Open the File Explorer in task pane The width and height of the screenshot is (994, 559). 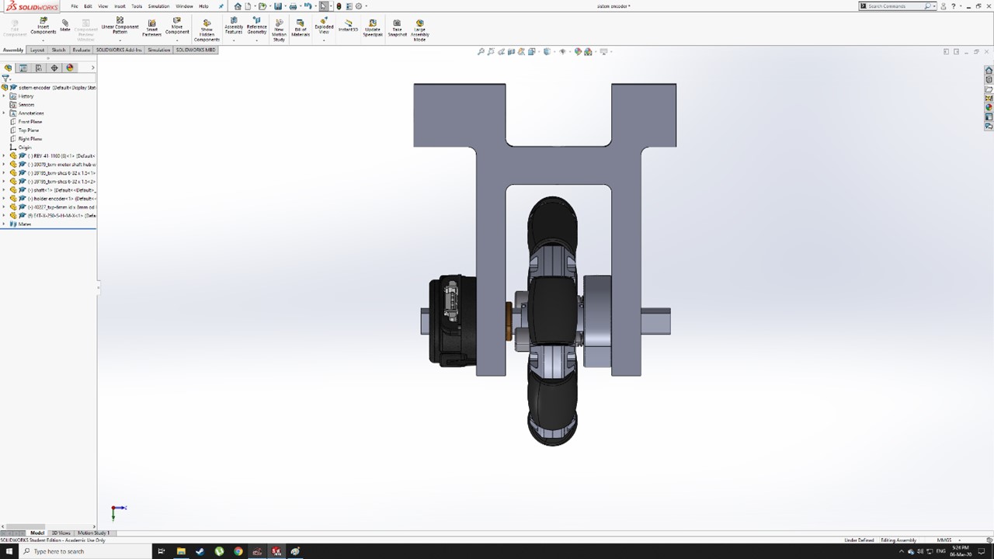989,89
